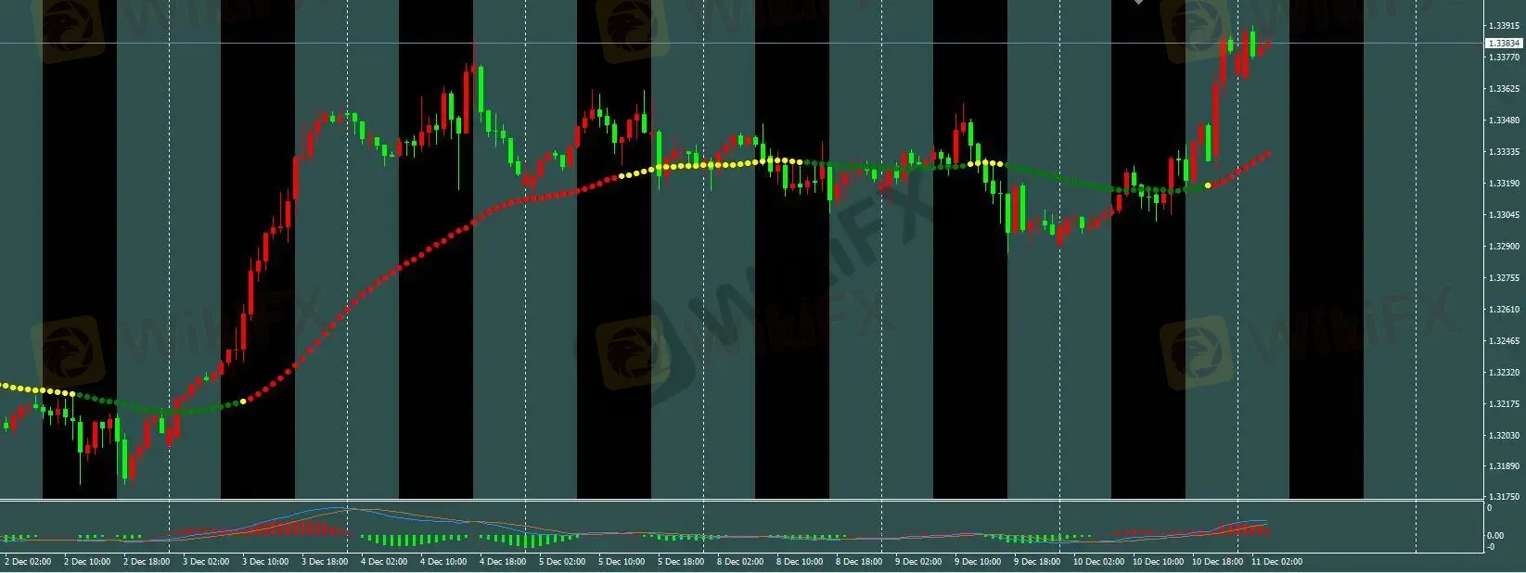
Task: Pick the 1.33045 price scale label
Action: [1504, 215]
